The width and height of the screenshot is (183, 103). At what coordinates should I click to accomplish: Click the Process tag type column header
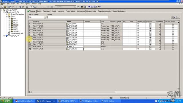pyautogui.click(x=116, y=22)
